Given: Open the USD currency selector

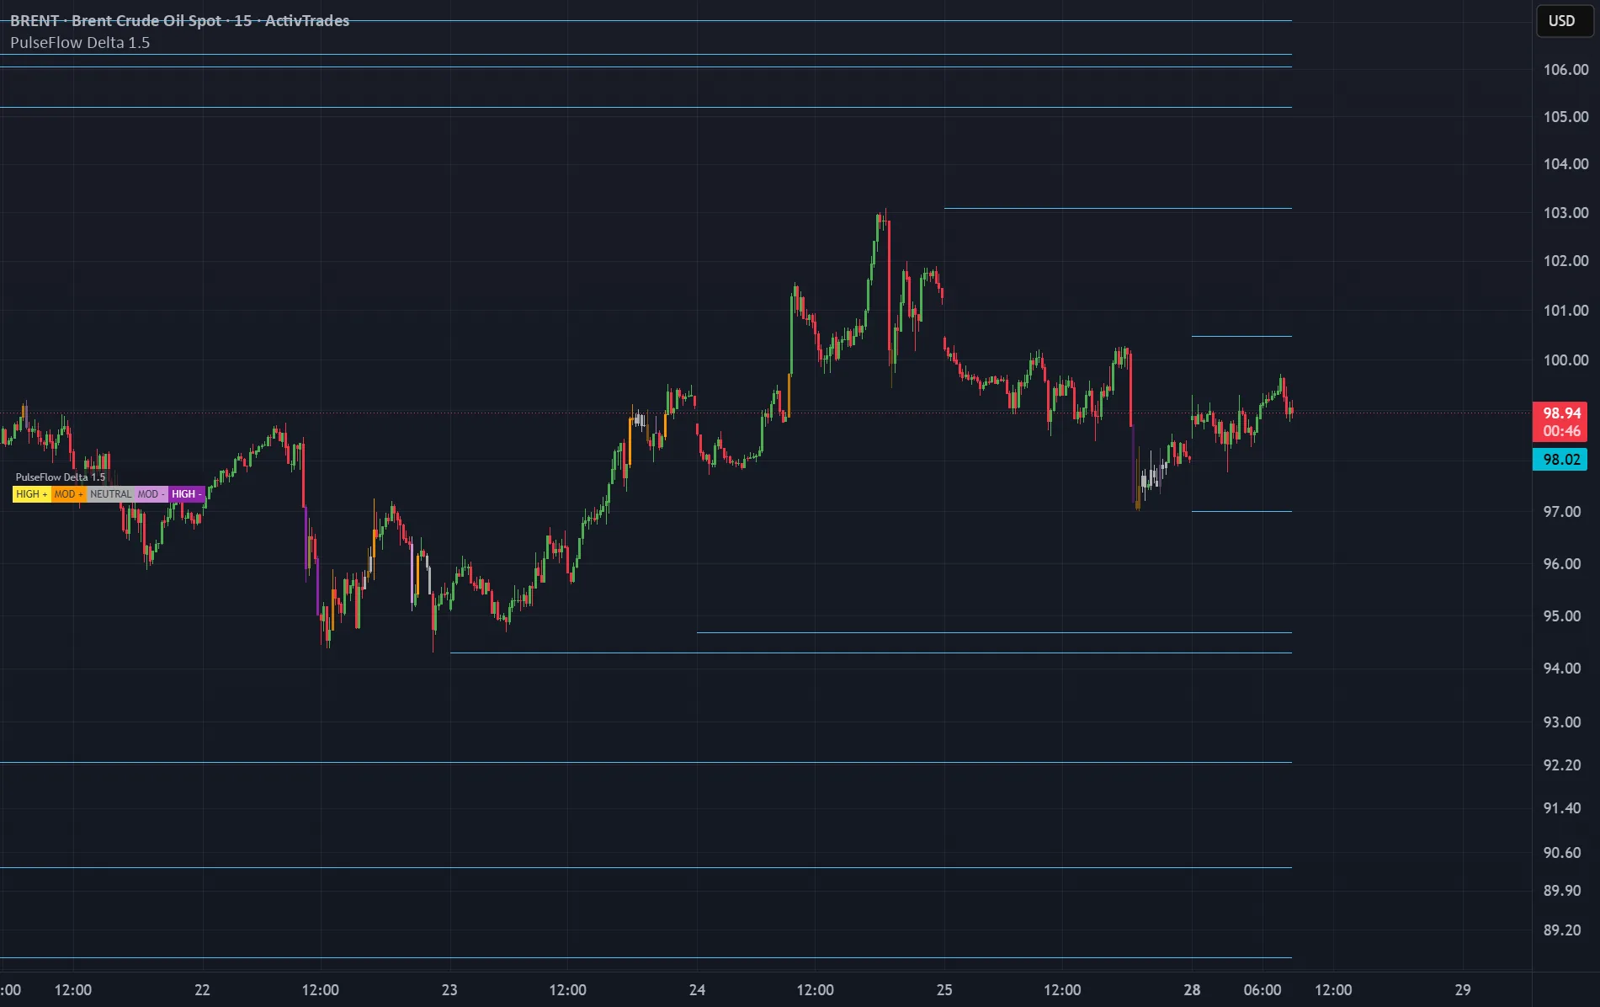Looking at the screenshot, I should (x=1565, y=21).
